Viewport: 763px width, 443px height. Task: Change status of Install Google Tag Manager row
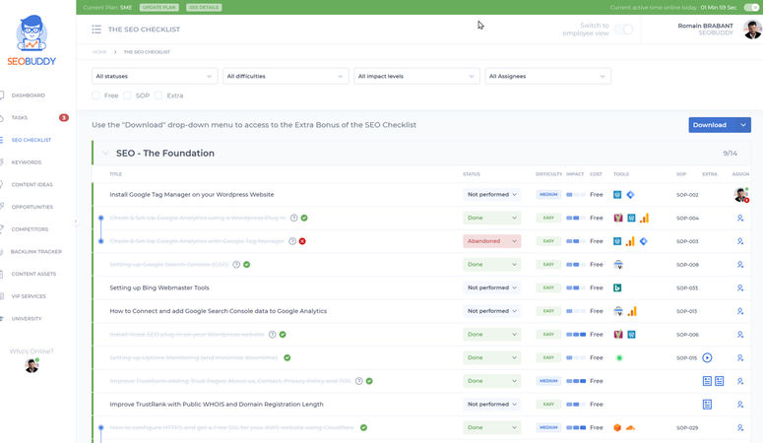point(491,195)
